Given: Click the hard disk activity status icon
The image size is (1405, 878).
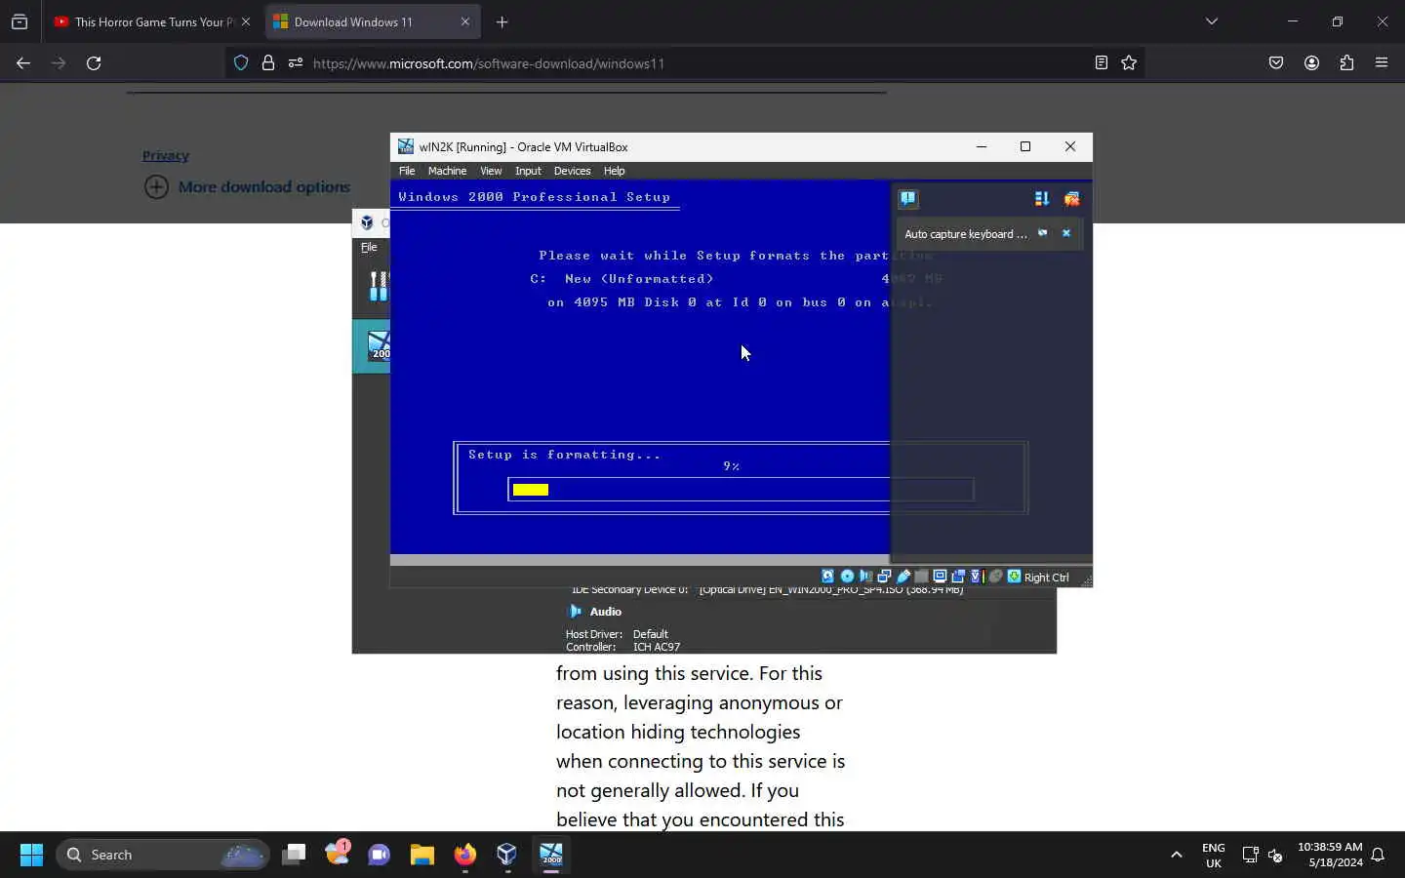Looking at the screenshot, I should pos(828,577).
